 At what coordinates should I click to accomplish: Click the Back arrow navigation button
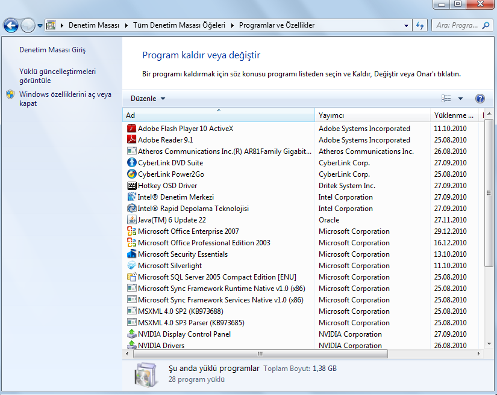click(x=11, y=25)
